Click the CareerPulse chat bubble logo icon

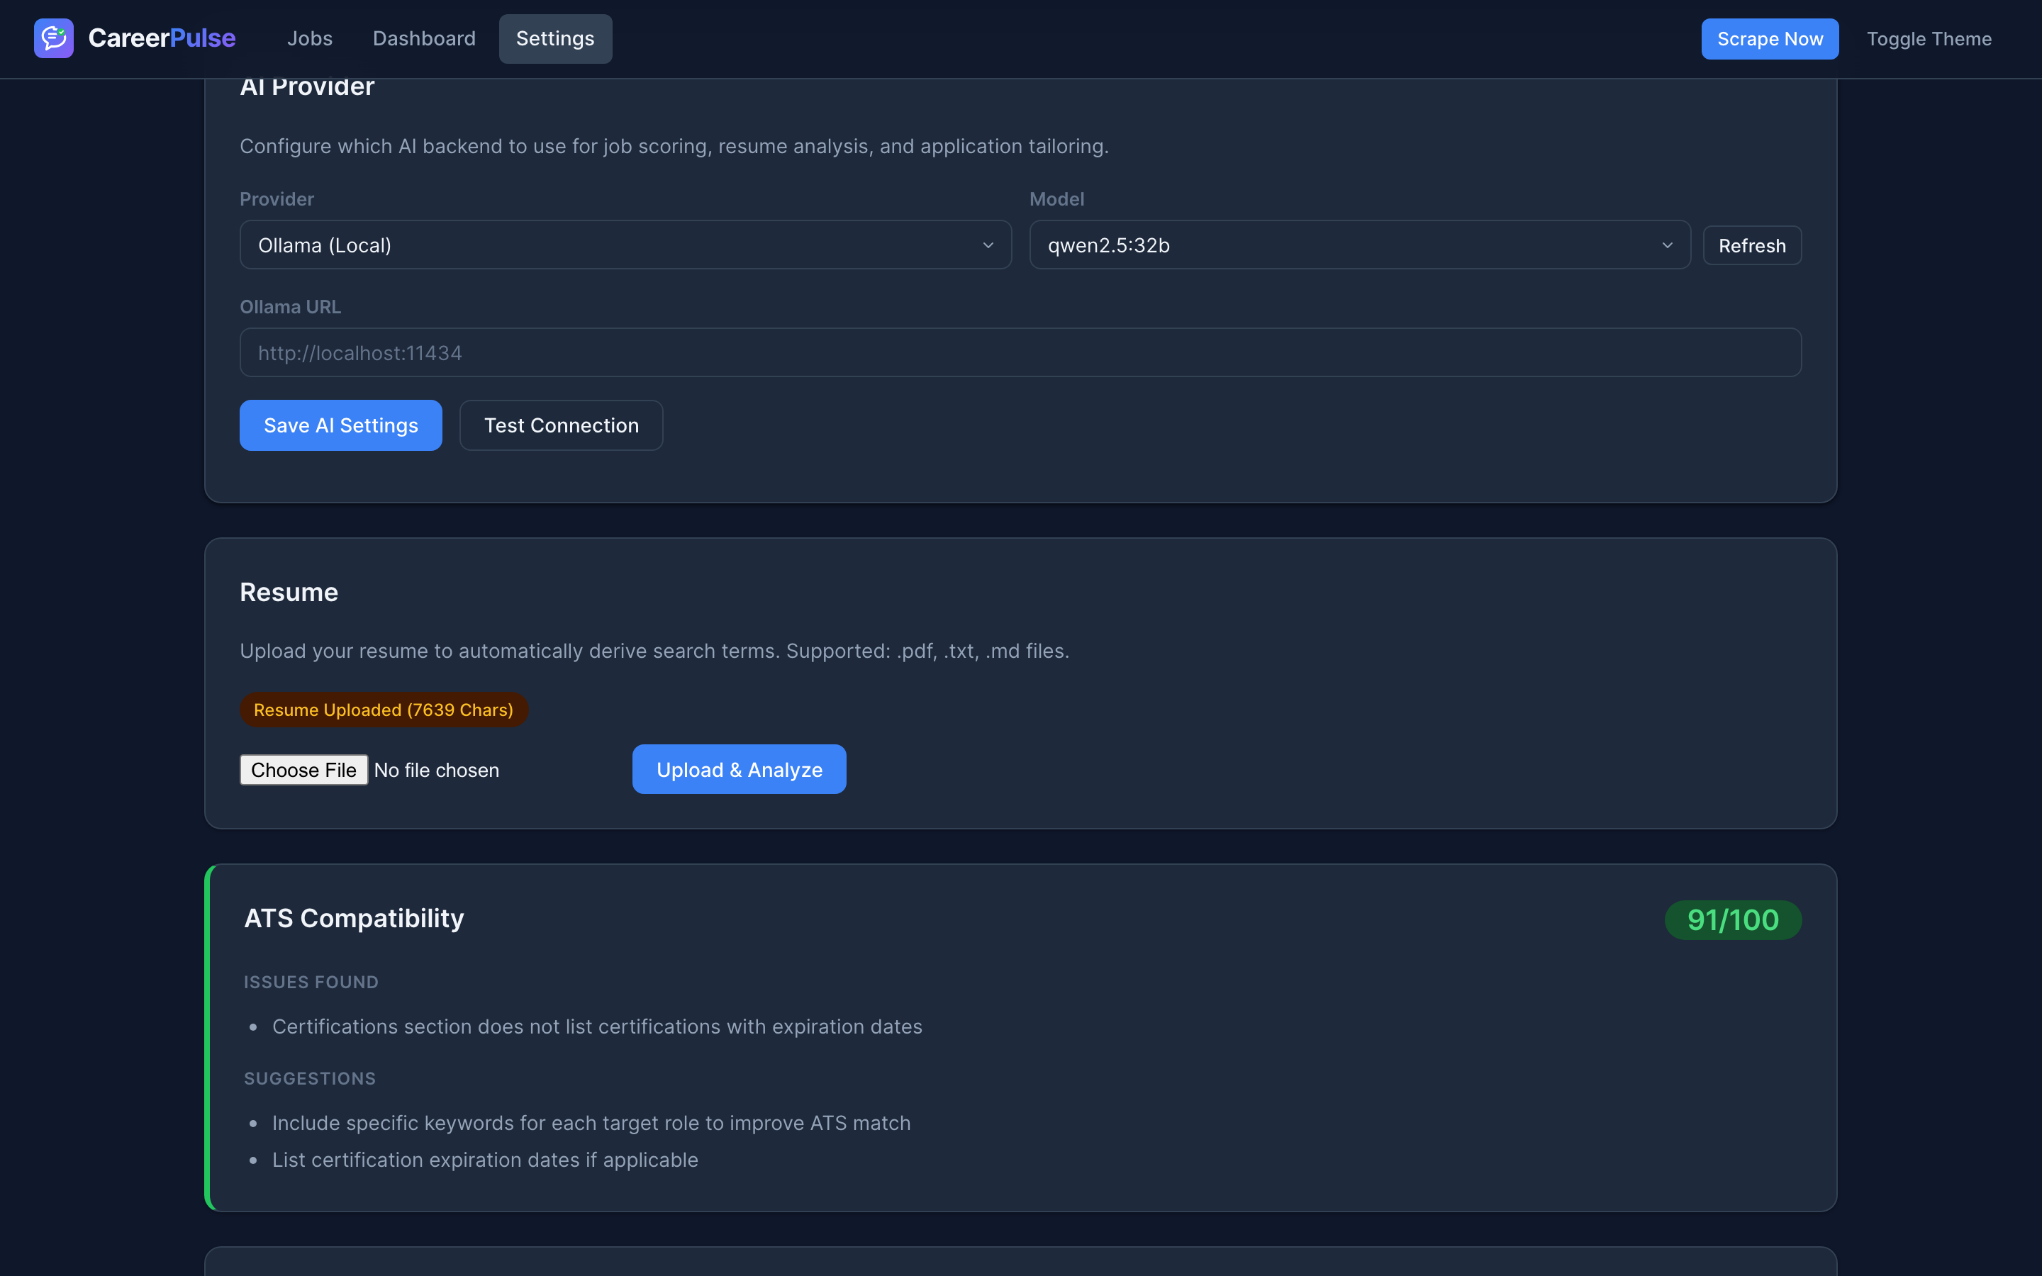click(x=53, y=38)
